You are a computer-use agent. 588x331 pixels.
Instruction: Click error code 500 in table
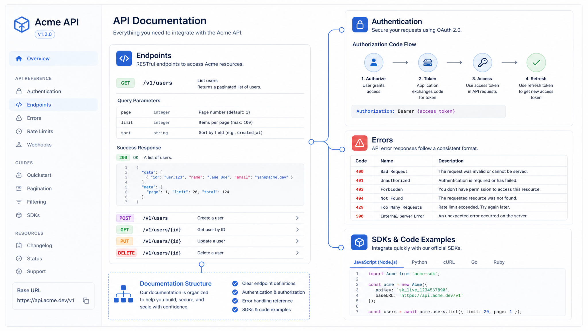coord(359,216)
